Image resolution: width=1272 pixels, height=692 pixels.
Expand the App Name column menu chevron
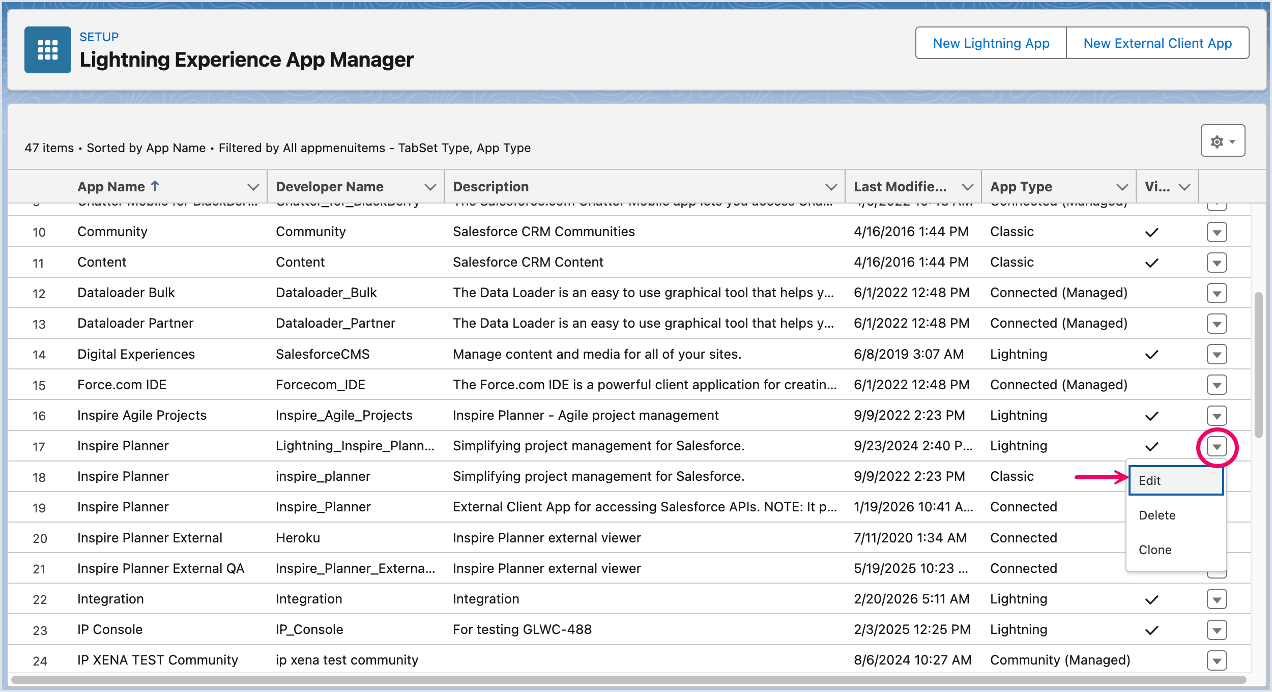pos(253,187)
